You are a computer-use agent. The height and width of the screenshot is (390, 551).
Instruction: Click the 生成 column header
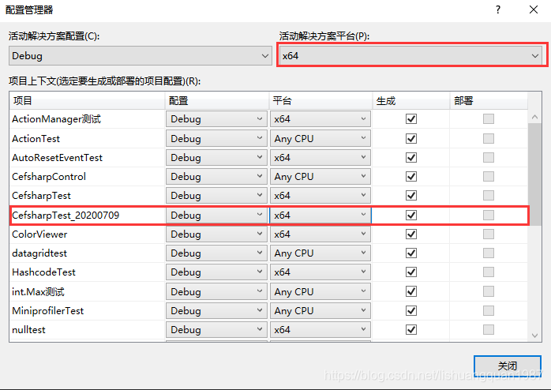coord(410,101)
